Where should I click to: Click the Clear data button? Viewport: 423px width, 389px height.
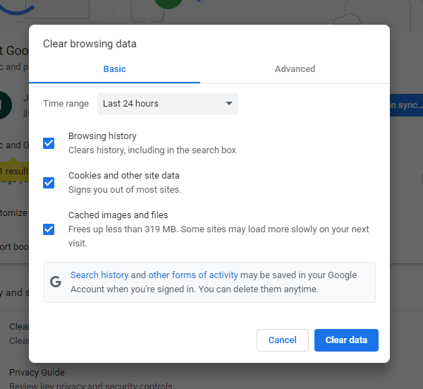click(346, 340)
